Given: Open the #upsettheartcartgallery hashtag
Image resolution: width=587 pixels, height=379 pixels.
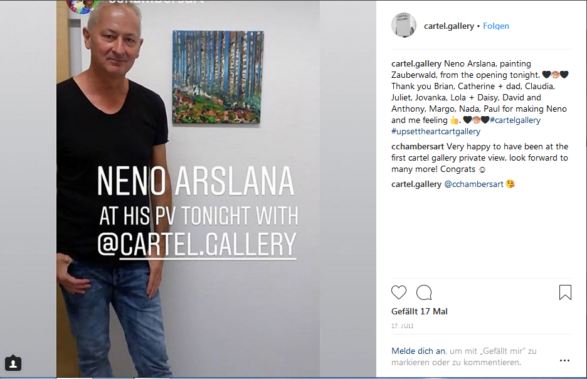Looking at the screenshot, I should [x=436, y=131].
